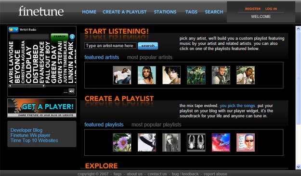
Task: Open fifth featured artist thumbnail, man in vest
Action: 221,75
